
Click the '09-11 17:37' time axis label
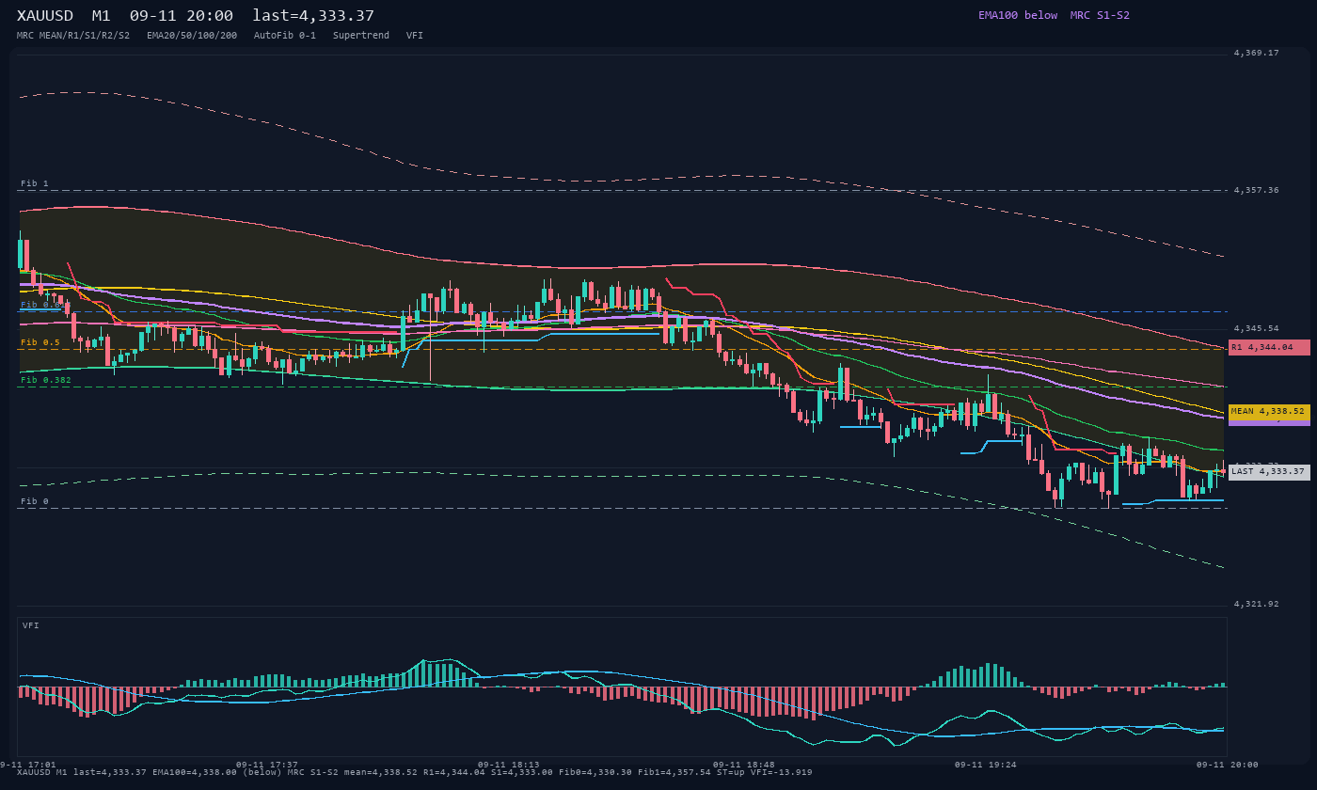tap(267, 765)
